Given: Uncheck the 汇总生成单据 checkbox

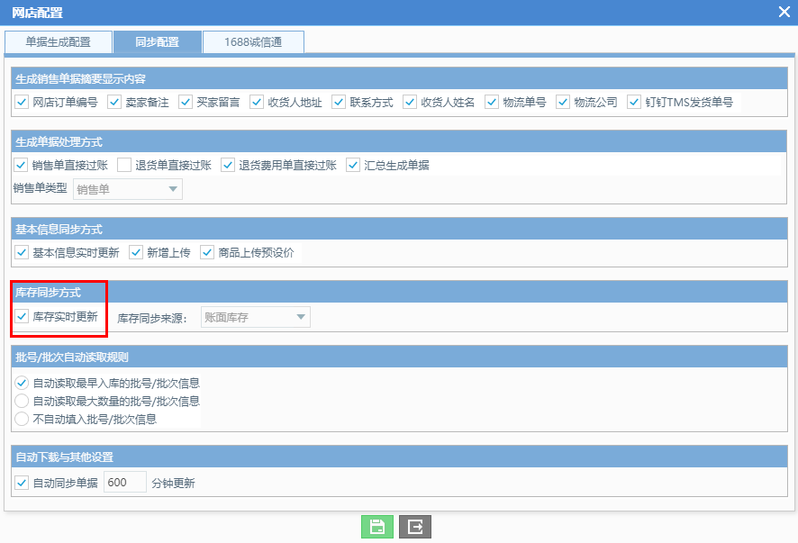Looking at the screenshot, I should (353, 165).
